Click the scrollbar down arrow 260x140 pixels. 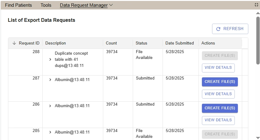coord(258,138)
